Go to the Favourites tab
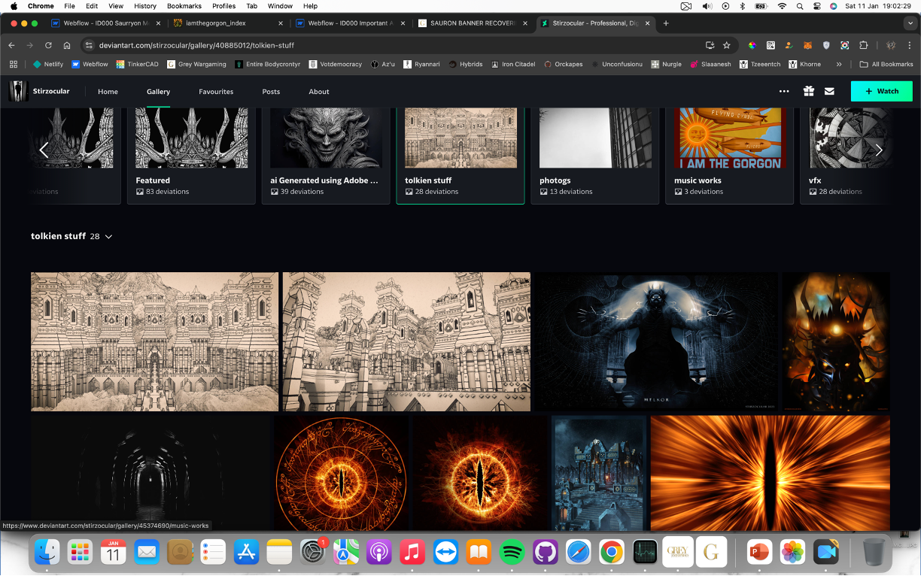This screenshot has width=921, height=576. pyautogui.click(x=216, y=92)
